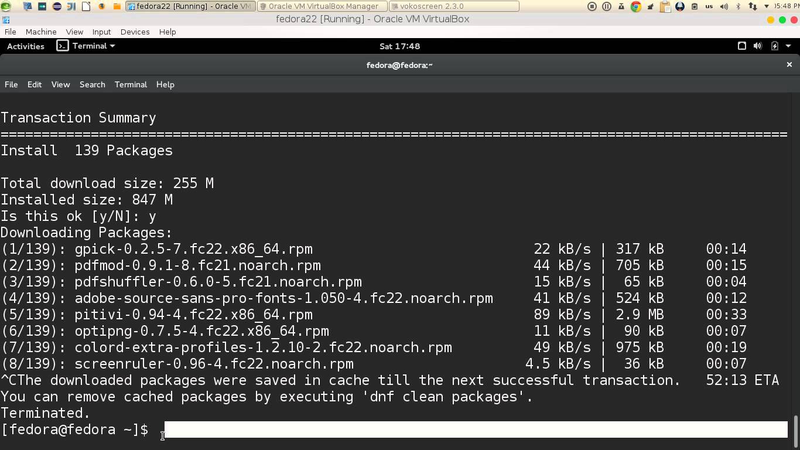Stop the vokoscreen recording via its tray icon
This screenshot has height=450, width=800.
(592, 6)
